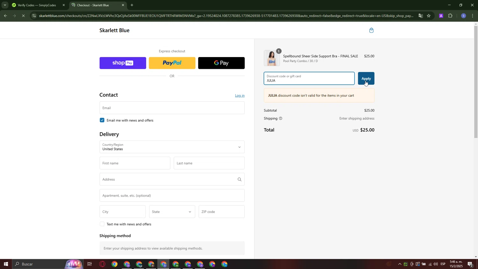Click the Translate page icon
Image resolution: width=478 pixels, height=269 pixels.
coord(421,16)
